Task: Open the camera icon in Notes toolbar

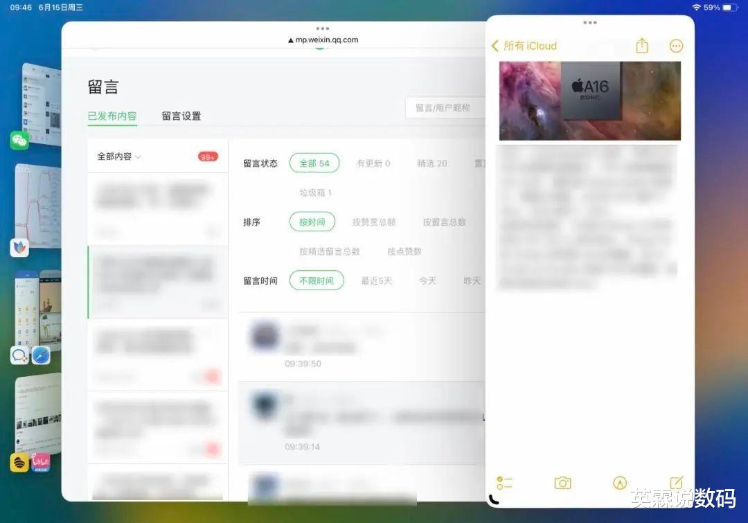Action: [563, 483]
